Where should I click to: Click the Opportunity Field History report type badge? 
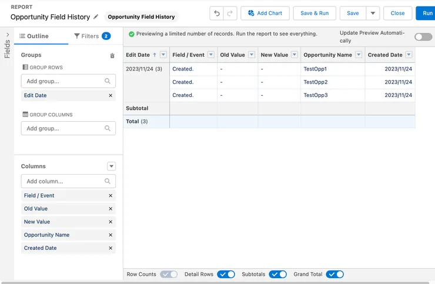141,16
